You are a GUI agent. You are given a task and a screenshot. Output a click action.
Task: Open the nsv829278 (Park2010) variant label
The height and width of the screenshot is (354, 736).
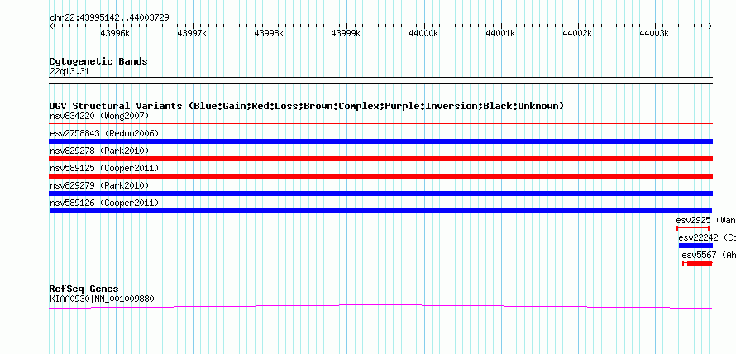tap(99, 151)
